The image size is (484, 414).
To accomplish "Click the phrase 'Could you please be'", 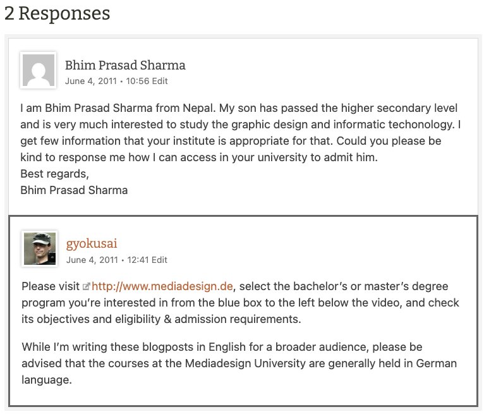I will pyautogui.click(x=392, y=140).
